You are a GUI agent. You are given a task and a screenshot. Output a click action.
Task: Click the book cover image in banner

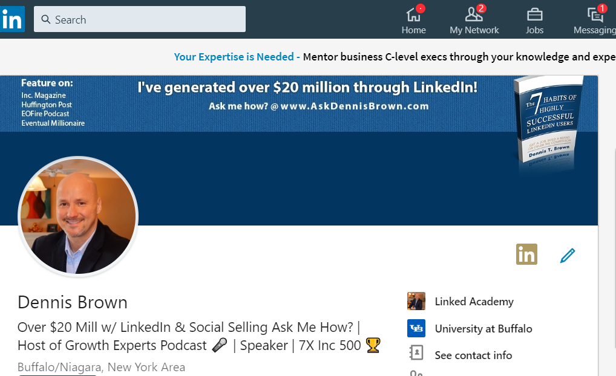(549, 119)
